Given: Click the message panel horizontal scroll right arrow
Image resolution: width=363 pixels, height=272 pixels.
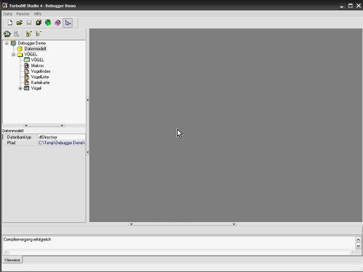Looking at the screenshot, I should [352, 252].
